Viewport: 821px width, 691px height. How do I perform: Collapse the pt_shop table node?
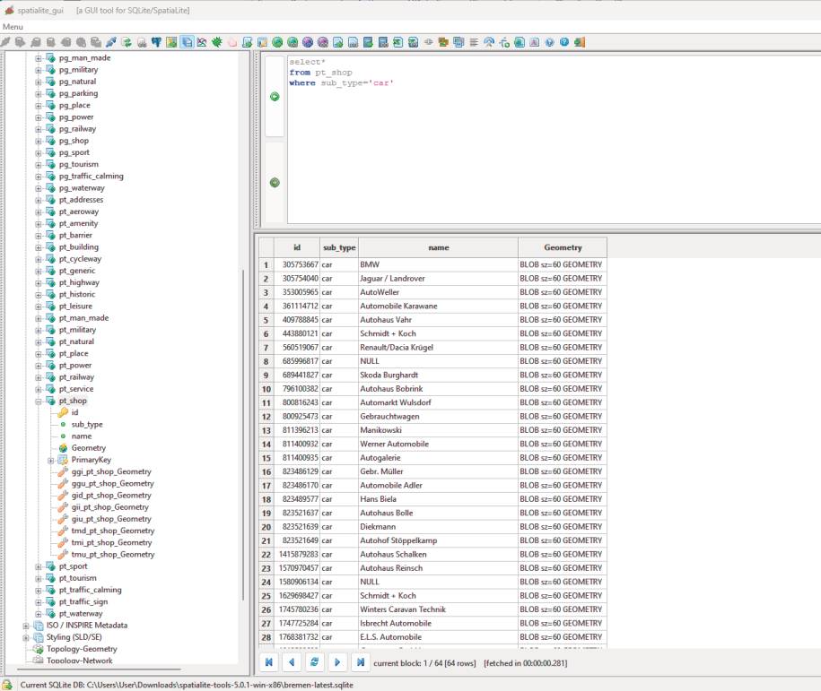coord(39,402)
